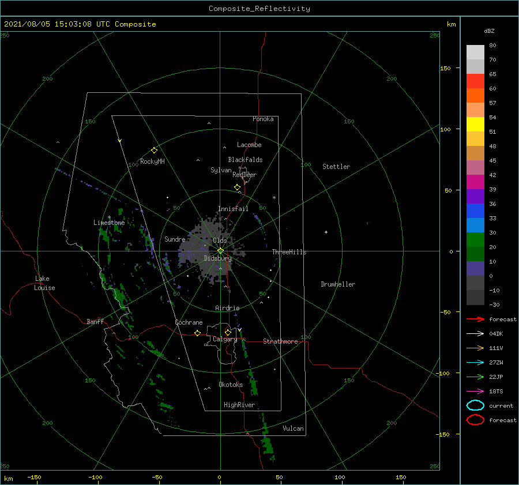Click the Ponoka city label
The height and width of the screenshot is (485, 519).
[263, 119]
